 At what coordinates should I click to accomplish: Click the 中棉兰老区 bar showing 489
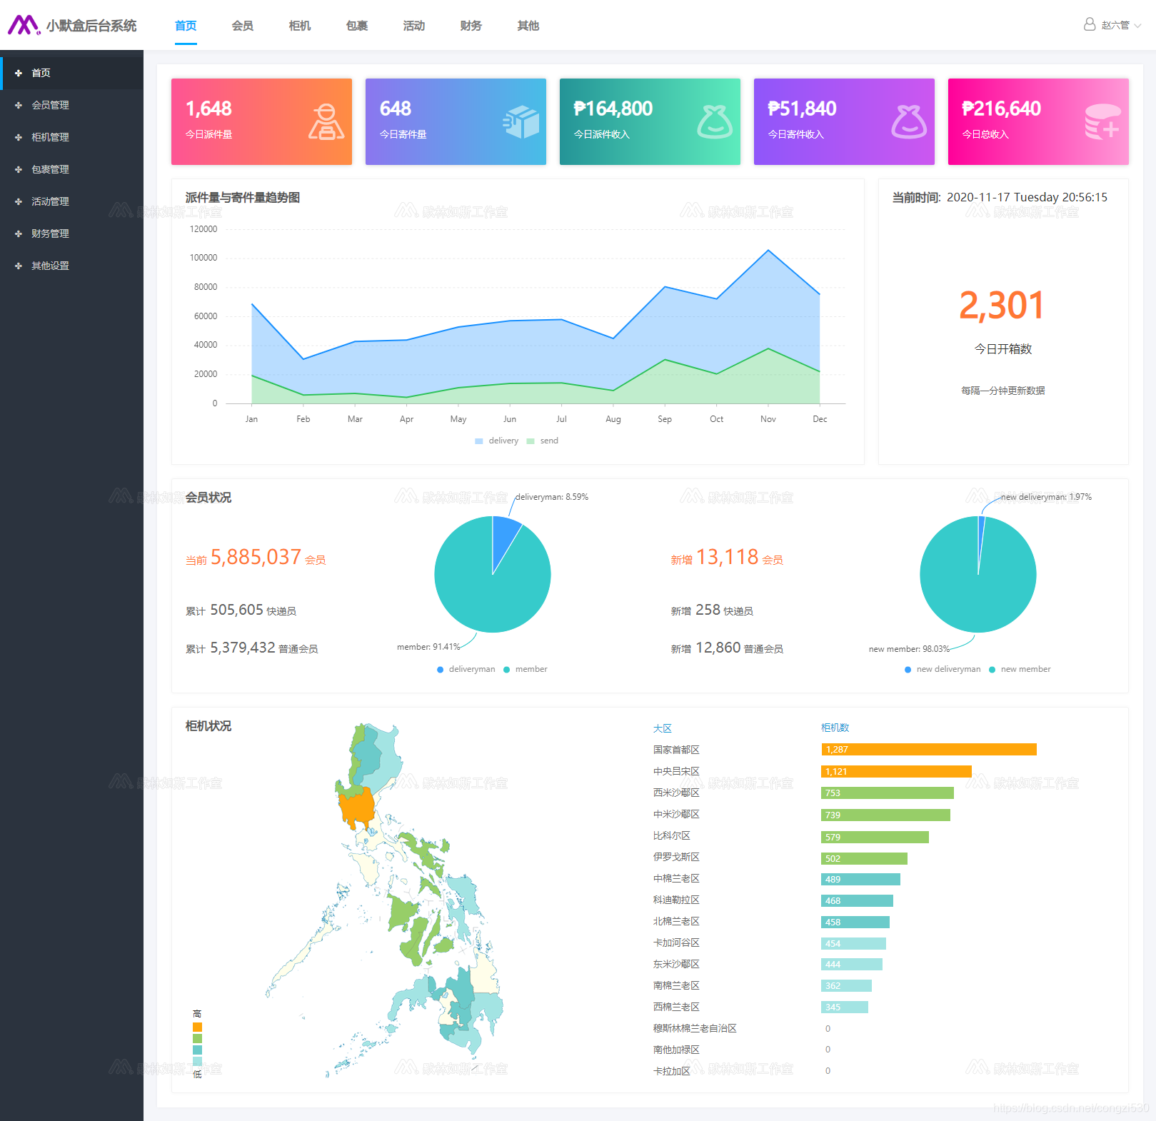tap(861, 879)
